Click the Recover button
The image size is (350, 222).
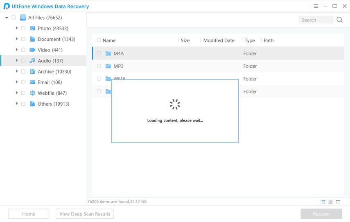pos(321,214)
